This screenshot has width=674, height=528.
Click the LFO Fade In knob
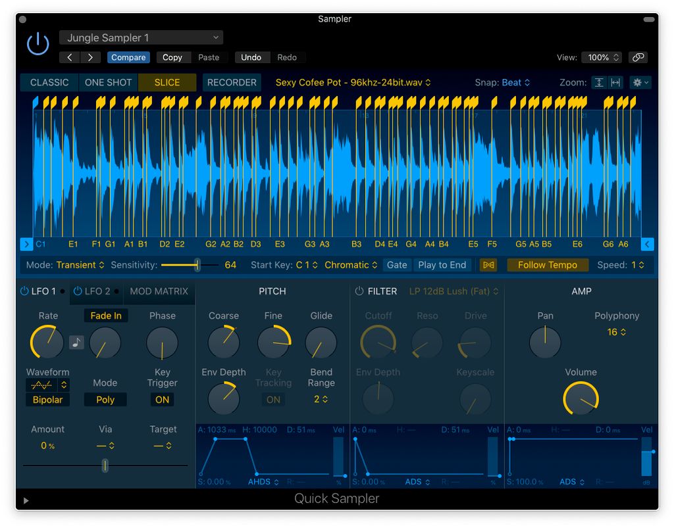pos(105,342)
